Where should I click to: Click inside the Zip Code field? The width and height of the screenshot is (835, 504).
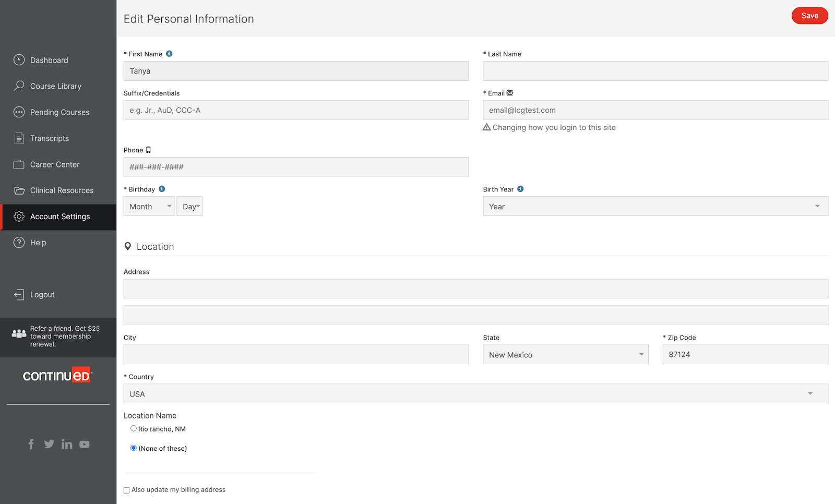(x=745, y=354)
